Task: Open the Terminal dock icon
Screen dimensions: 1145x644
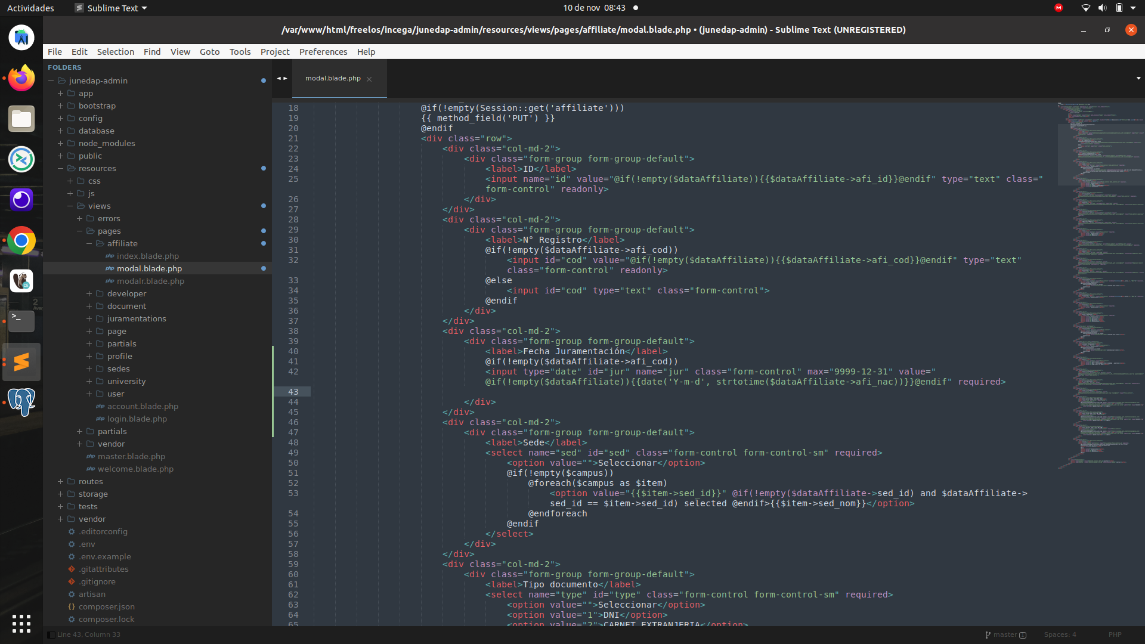Action: tap(21, 321)
